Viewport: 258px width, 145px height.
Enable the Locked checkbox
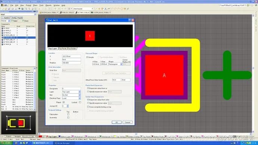click(x=80, y=102)
